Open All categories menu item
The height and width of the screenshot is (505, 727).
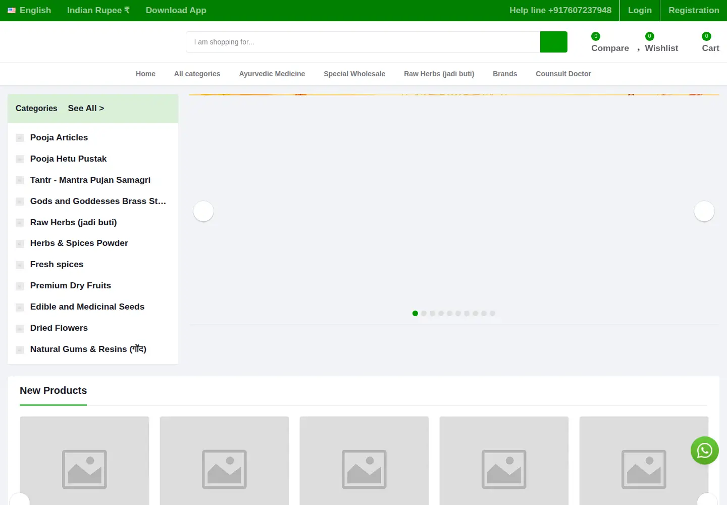click(x=197, y=74)
